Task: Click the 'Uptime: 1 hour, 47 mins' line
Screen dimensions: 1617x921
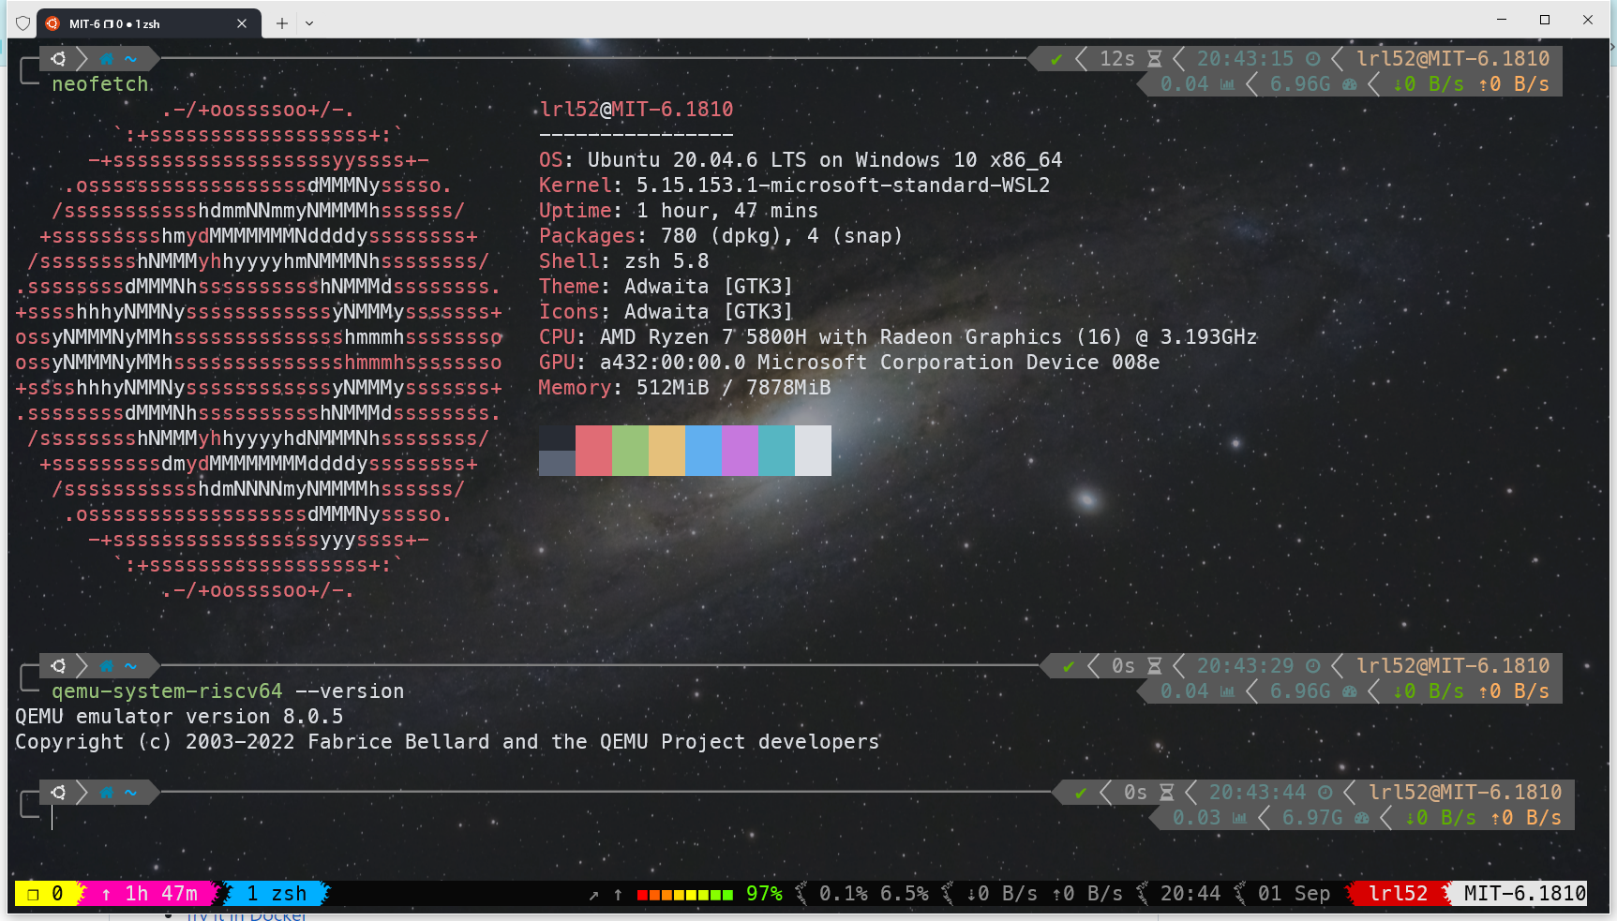Action: pos(679,211)
